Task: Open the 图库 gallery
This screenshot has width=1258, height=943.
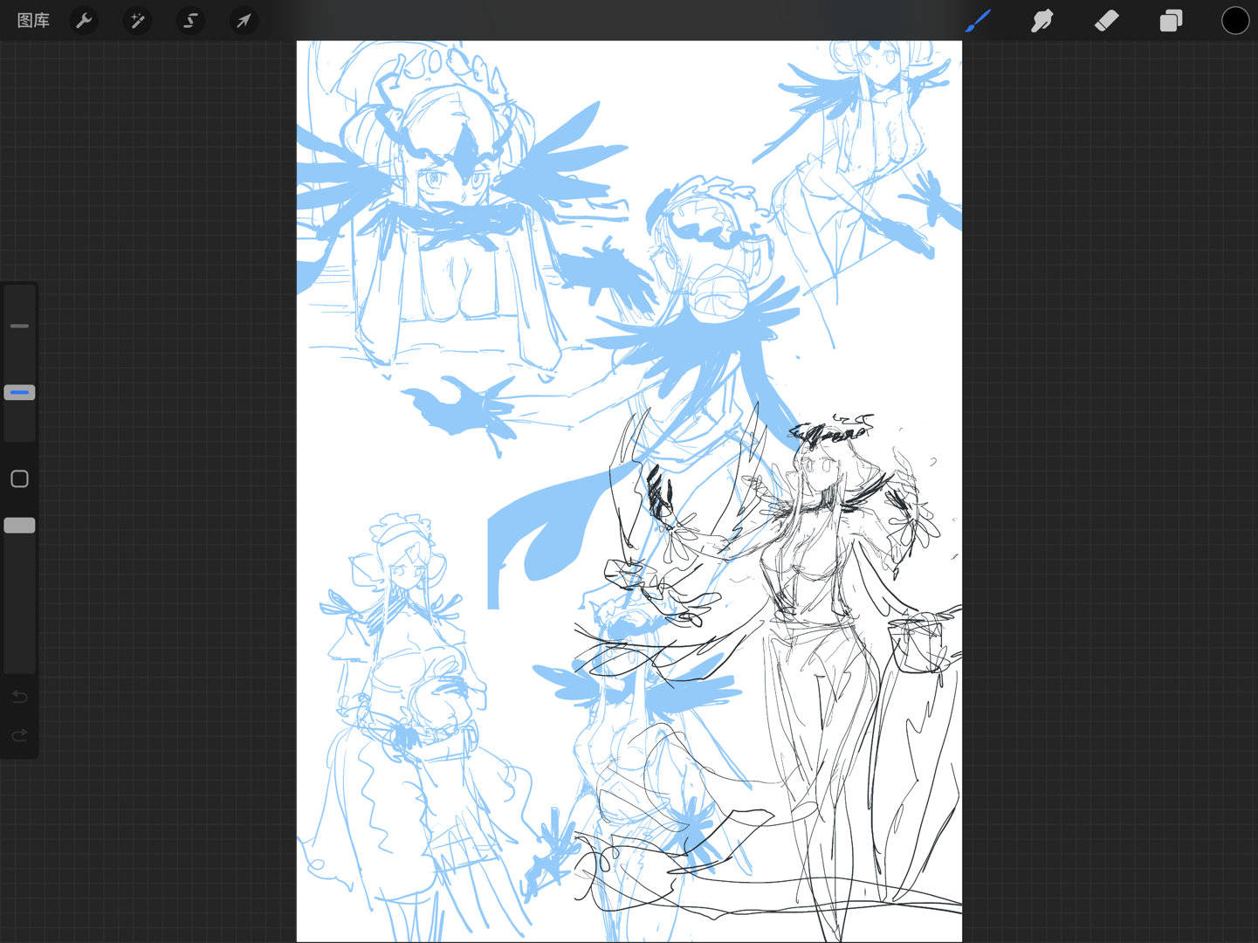Action: (33, 20)
